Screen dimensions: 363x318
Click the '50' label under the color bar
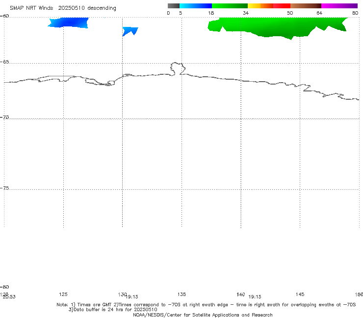pyautogui.click(x=290, y=13)
